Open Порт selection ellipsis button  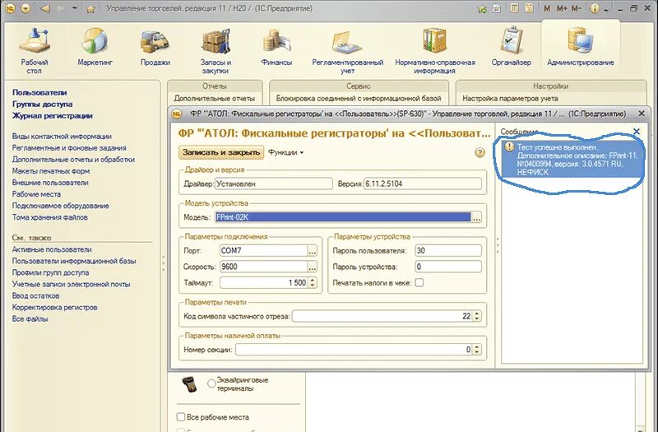[313, 251]
